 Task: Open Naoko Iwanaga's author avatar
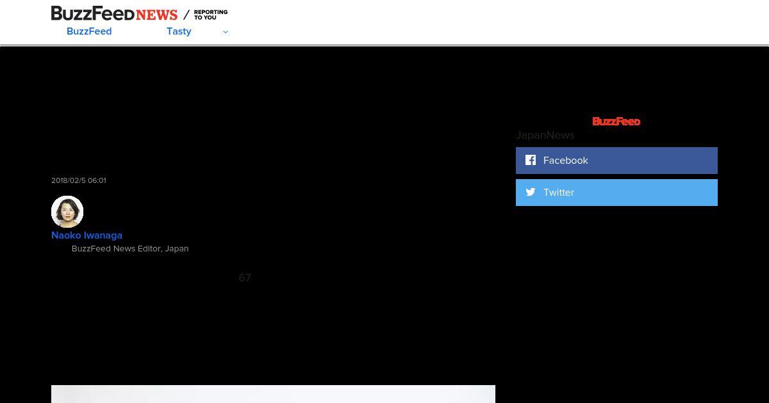click(67, 212)
